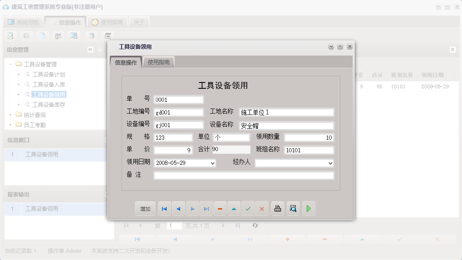Collapse the 信息管理 panel with the chevron
This screenshot has height=260, width=462.
(x=90, y=49)
